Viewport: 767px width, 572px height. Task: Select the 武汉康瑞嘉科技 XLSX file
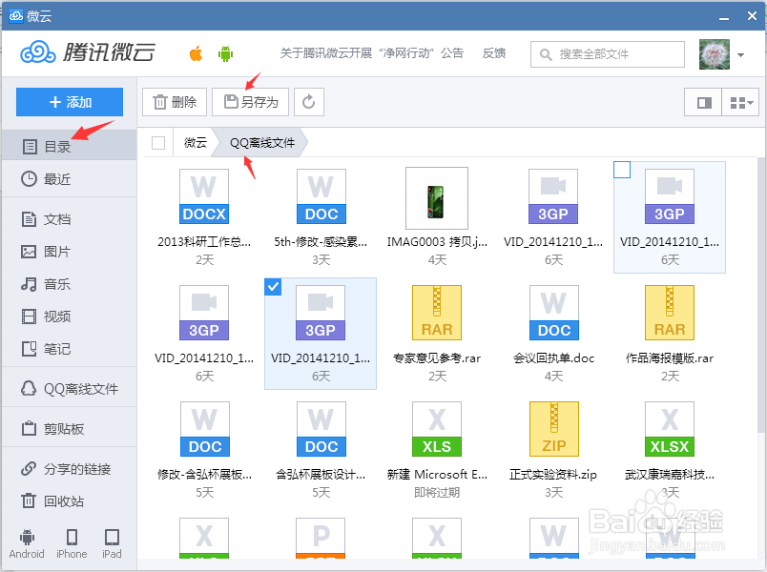pos(670,429)
